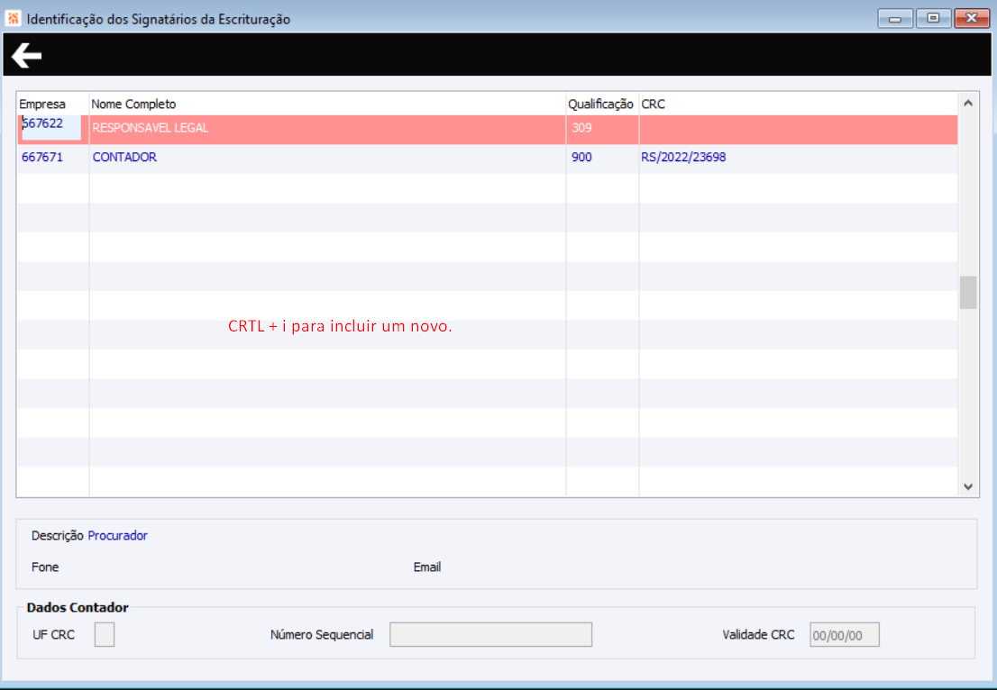
Task: Click the Dados Contador group title
Action: coord(78,607)
